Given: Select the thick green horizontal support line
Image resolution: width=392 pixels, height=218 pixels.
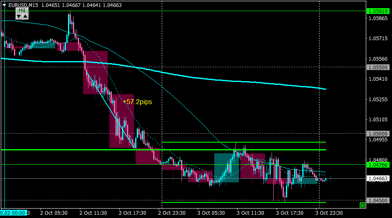Looking at the screenshot, I should (x=164, y=150).
